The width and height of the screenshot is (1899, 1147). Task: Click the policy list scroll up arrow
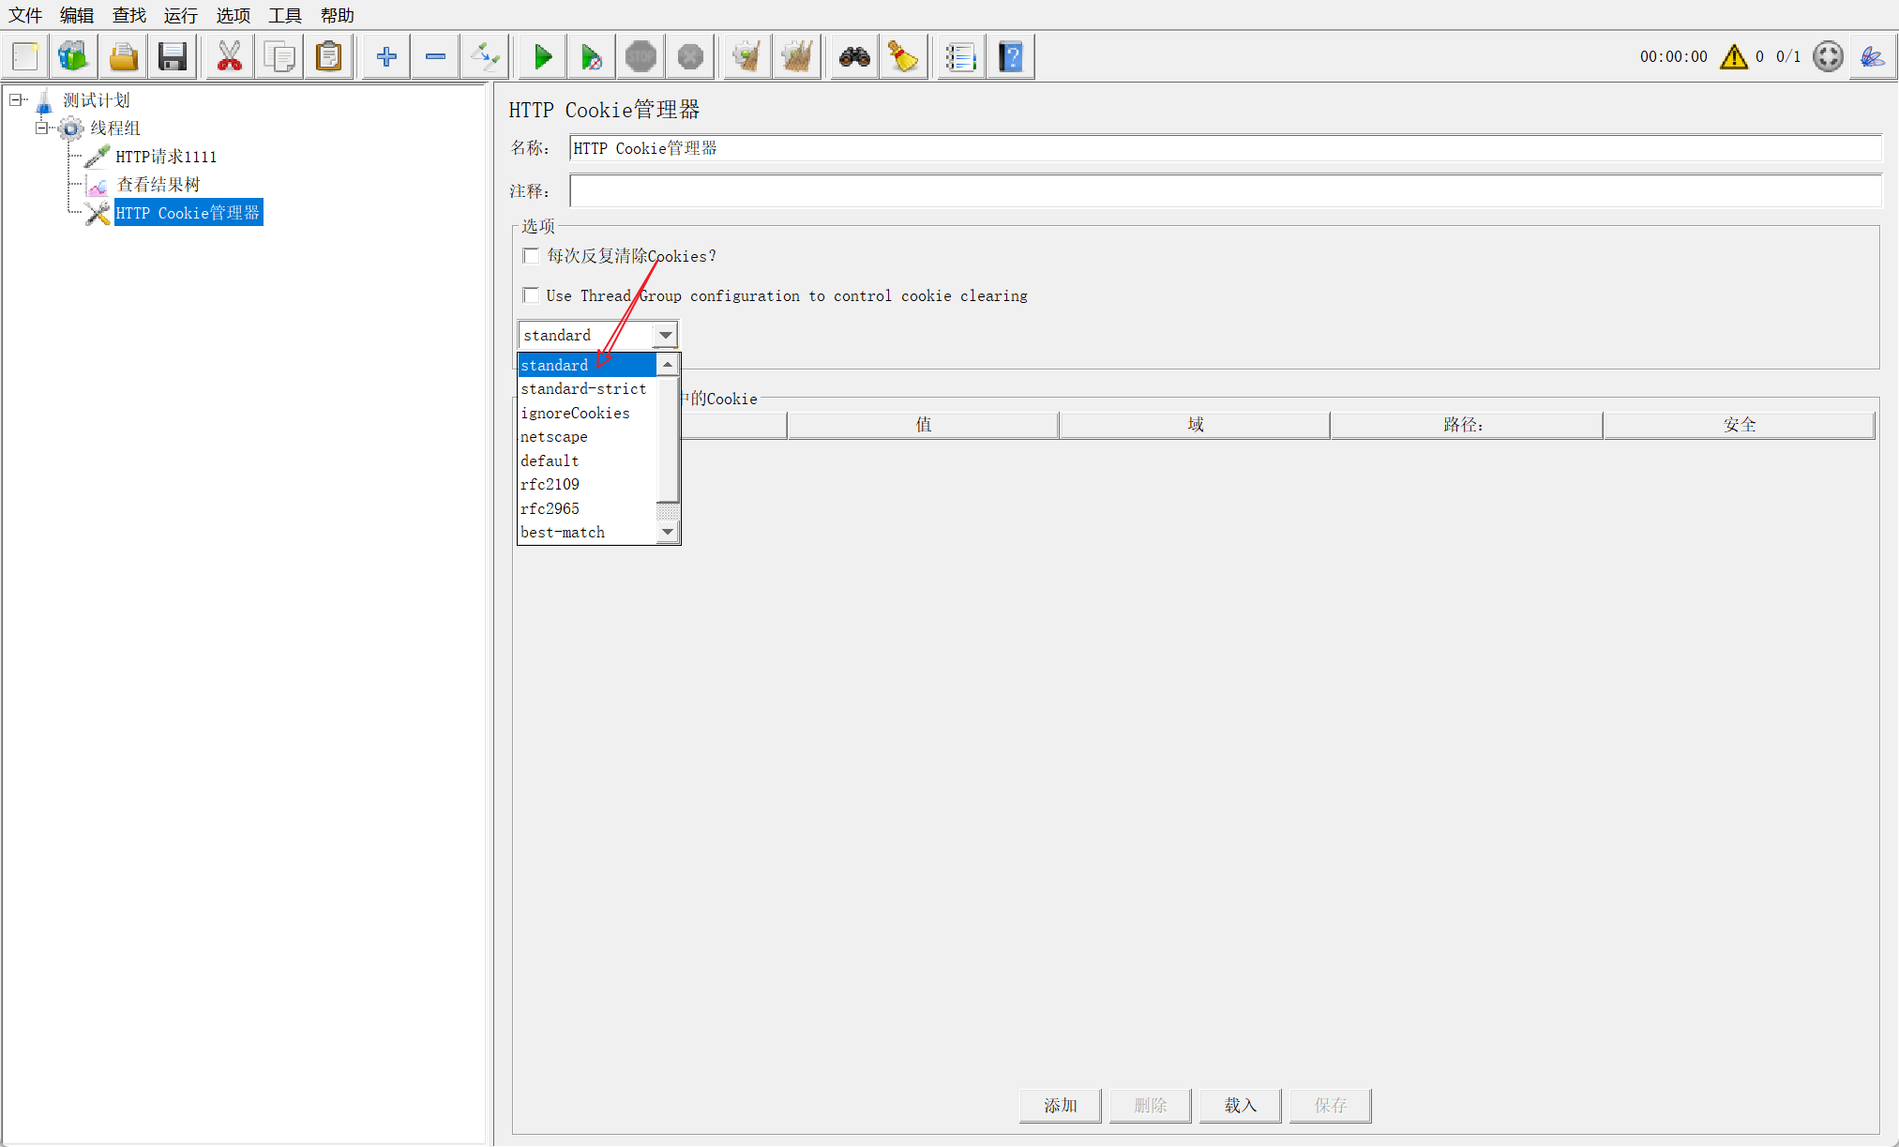coord(668,365)
